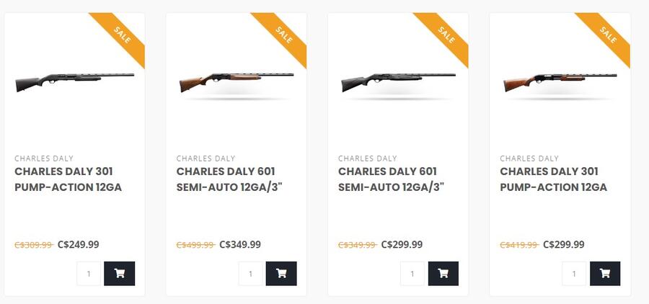This screenshot has height=304, width=649.
Task: Click Charles Daly brand label above black 601
Action: pyautogui.click(x=368, y=158)
